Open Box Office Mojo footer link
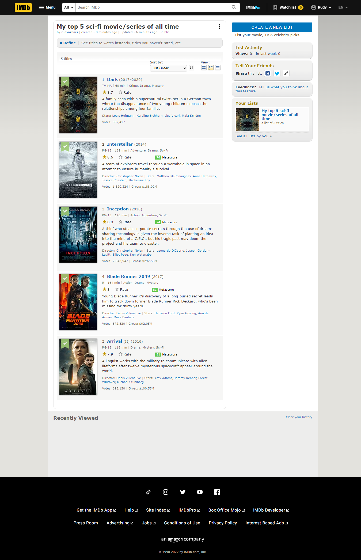This screenshot has width=361, height=560. pos(227,510)
